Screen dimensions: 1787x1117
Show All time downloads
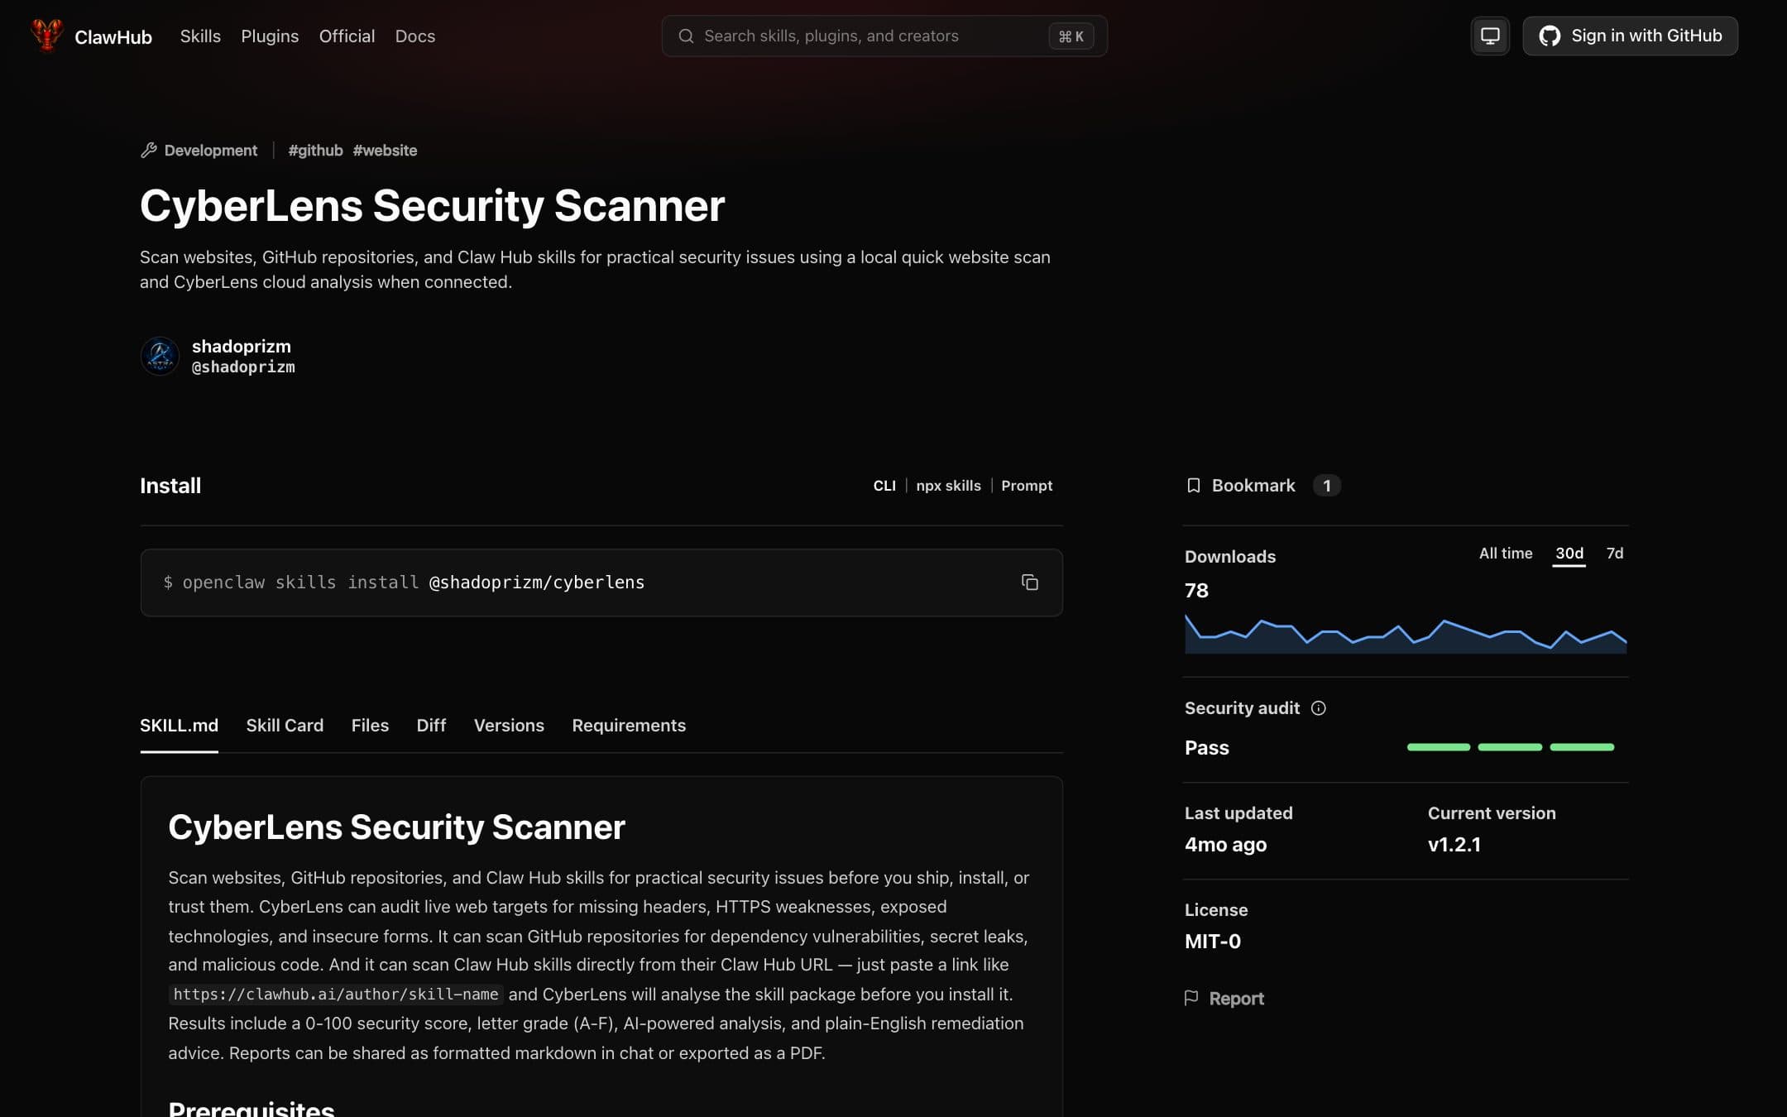click(x=1506, y=554)
